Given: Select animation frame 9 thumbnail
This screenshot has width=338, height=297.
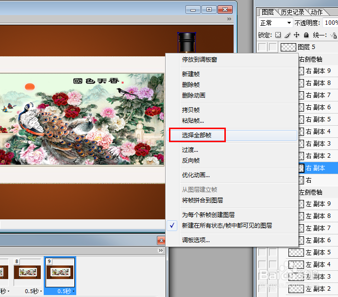Looking at the screenshot, I should [x=60, y=272].
